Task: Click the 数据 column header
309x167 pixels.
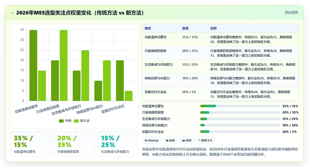Action: pyautogui.click(x=185, y=28)
